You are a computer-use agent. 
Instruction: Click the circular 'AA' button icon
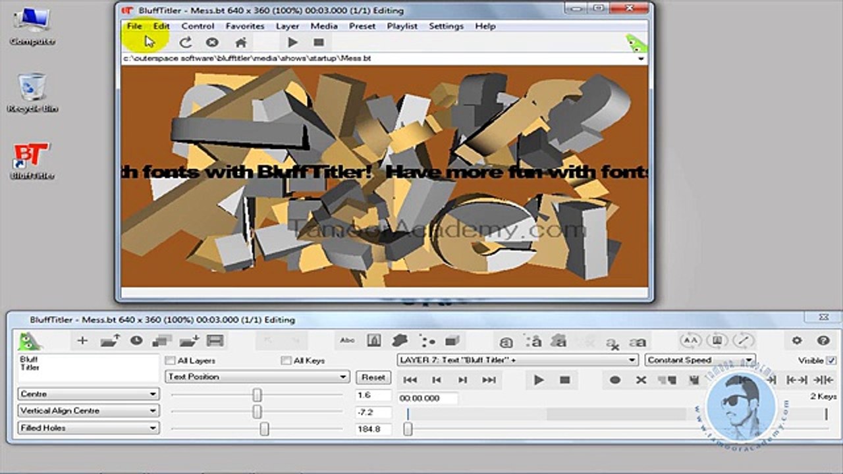coord(690,340)
